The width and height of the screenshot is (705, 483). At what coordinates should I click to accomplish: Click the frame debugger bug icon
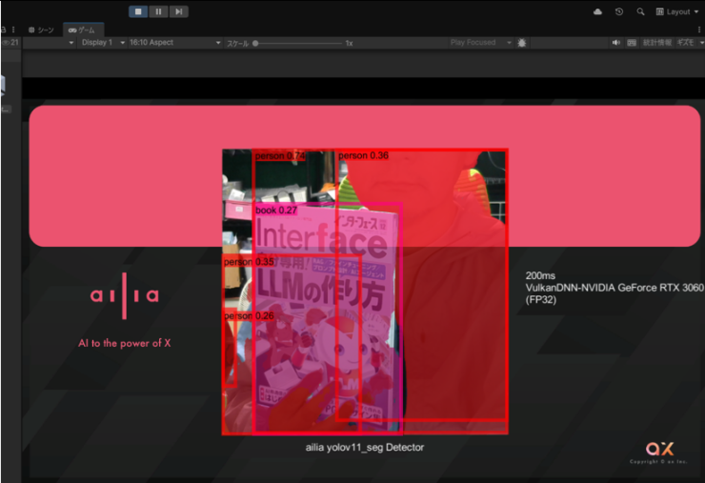521,43
